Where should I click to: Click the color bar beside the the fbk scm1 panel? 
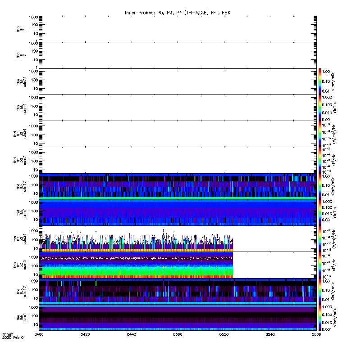coord(320,318)
